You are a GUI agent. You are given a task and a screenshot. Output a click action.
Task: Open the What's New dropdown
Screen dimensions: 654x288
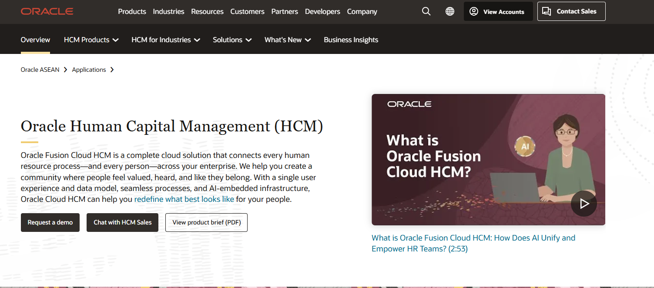pyautogui.click(x=288, y=40)
